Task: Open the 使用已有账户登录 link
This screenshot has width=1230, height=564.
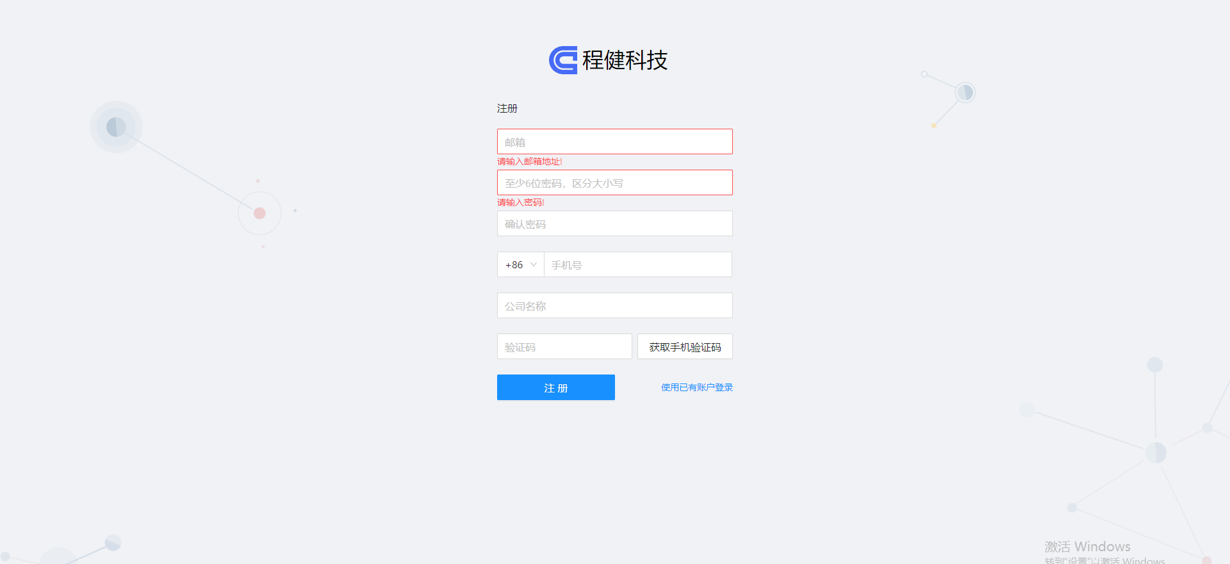Action: 697,387
